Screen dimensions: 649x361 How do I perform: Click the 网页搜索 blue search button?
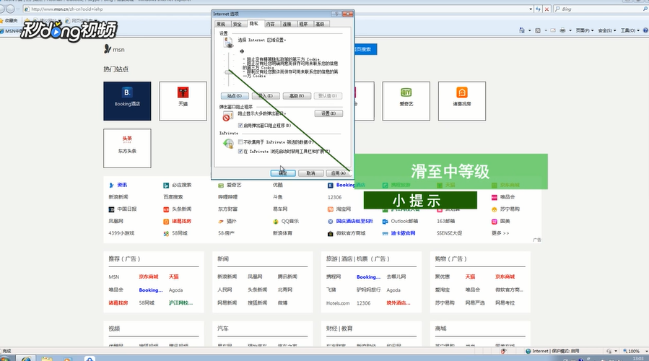[x=365, y=49]
